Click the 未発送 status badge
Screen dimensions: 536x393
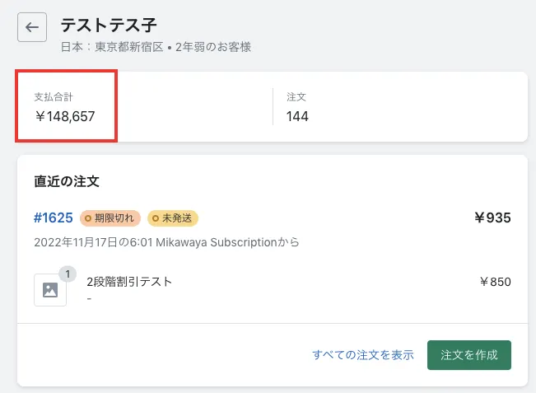(173, 218)
